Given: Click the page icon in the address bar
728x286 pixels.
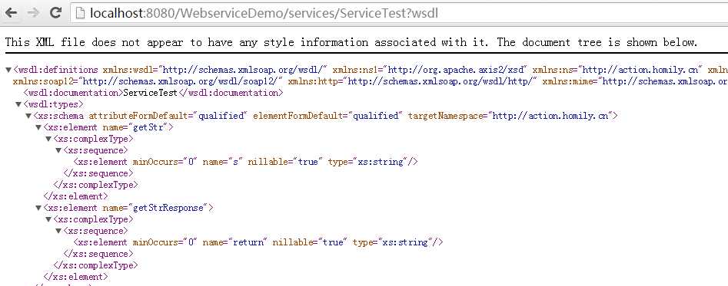Looking at the screenshot, I should [x=81, y=13].
